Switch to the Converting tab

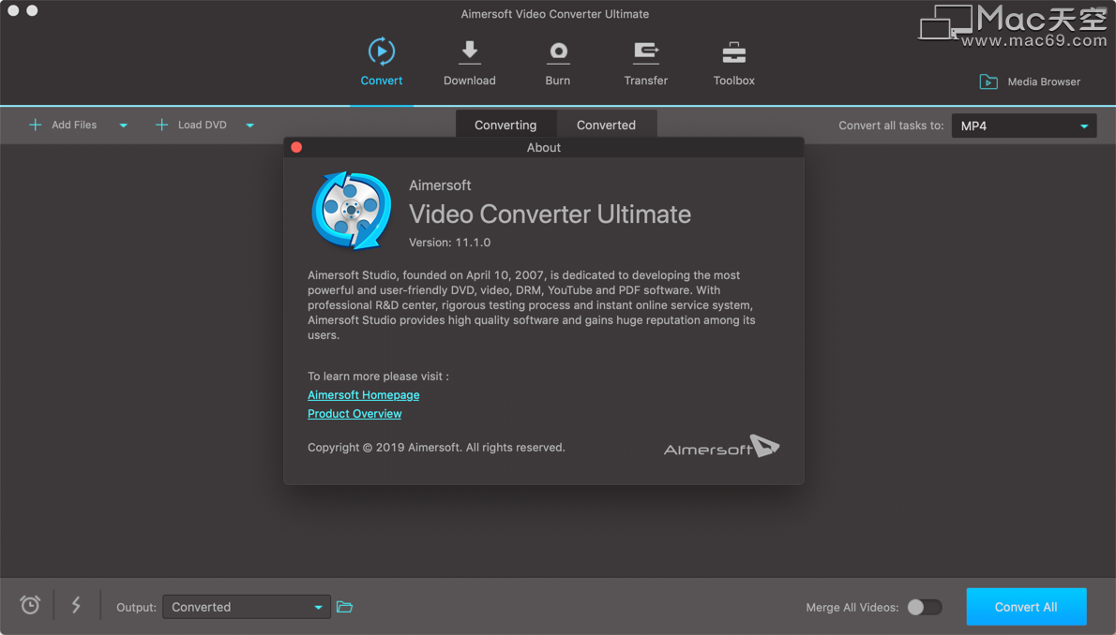click(x=505, y=126)
